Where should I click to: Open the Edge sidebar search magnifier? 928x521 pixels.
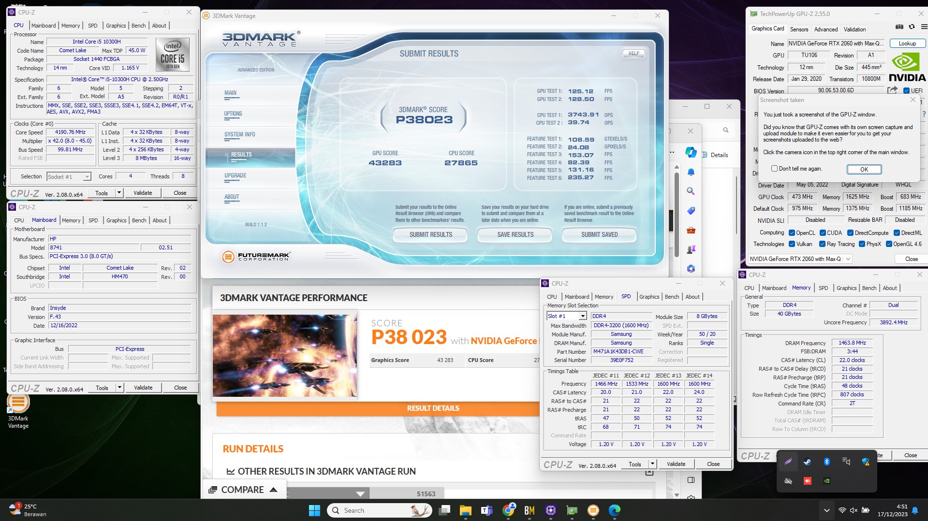691,191
